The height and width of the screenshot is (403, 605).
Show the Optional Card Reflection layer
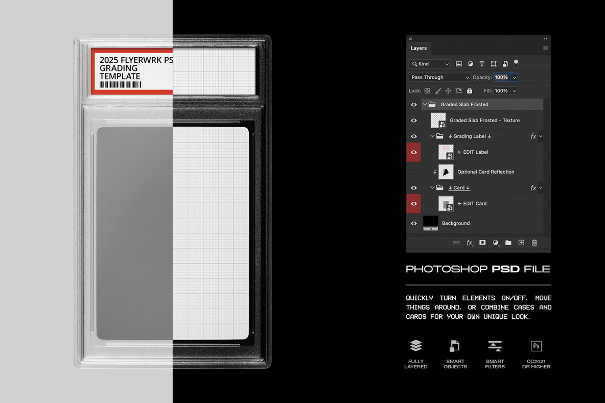pyautogui.click(x=413, y=172)
